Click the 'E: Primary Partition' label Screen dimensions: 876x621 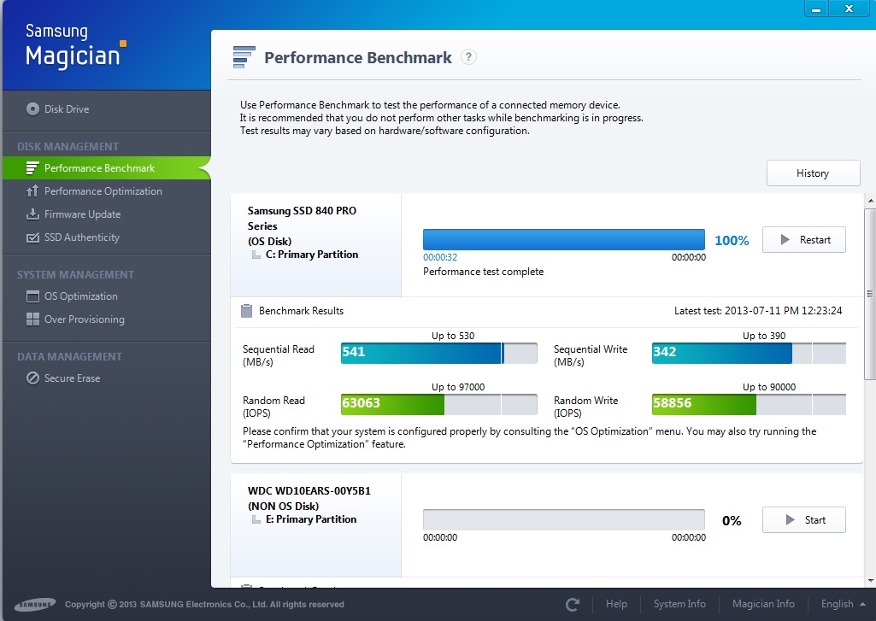310,519
